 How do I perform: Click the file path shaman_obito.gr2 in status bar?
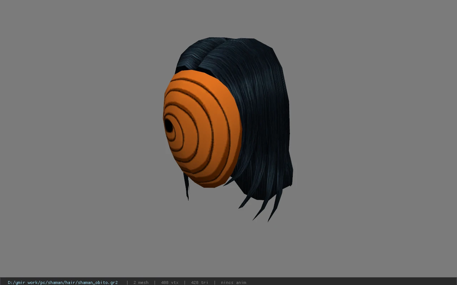coord(63,283)
